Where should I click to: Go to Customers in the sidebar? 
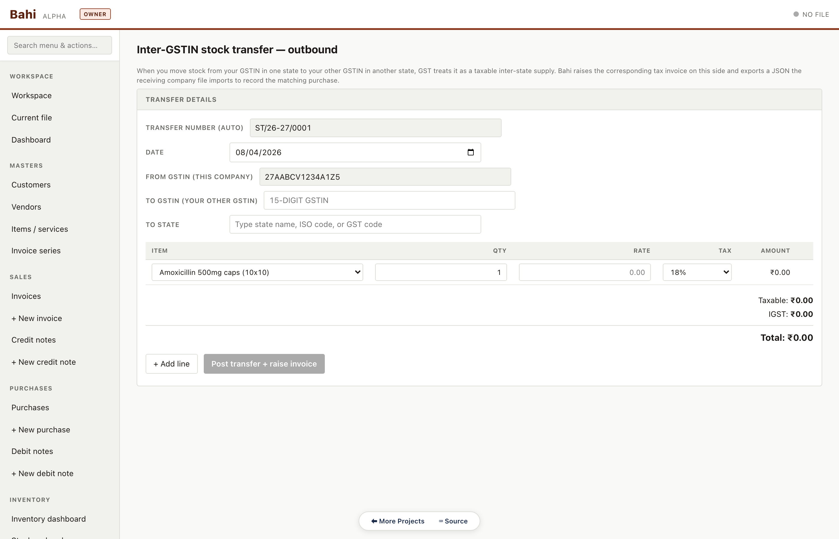31,185
